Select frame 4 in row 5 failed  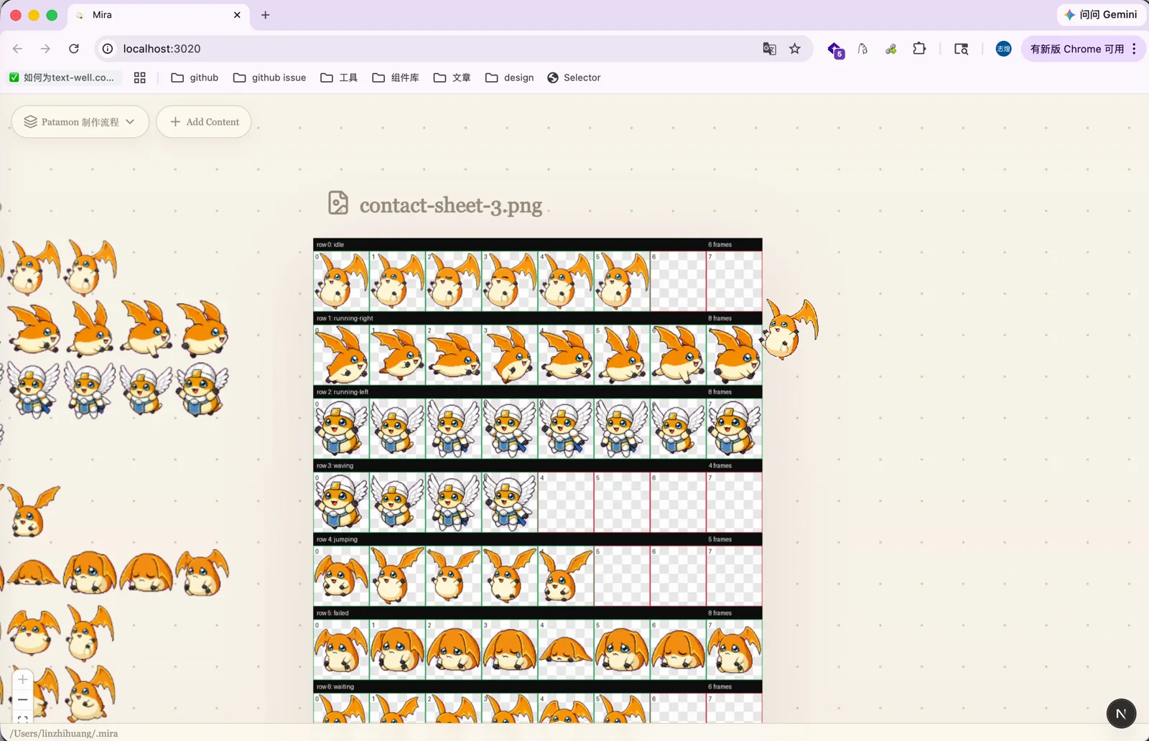(x=565, y=650)
